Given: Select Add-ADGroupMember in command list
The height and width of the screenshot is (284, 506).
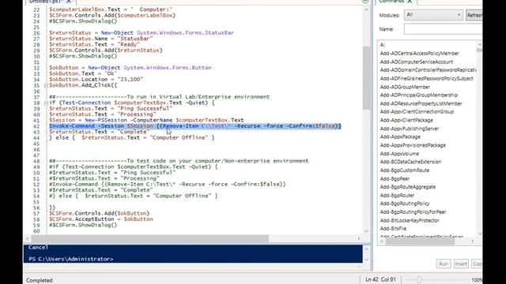Looking at the screenshot, I should pyautogui.click(x=405, y=87).
